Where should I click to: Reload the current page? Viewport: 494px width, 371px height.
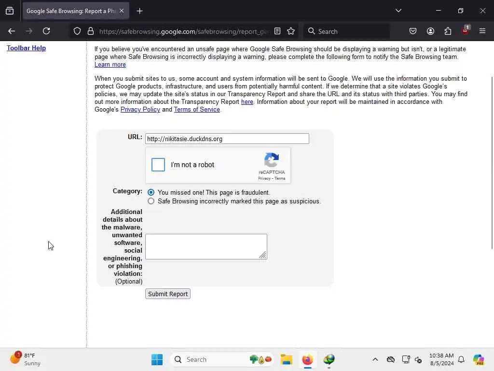coord(46,31)
